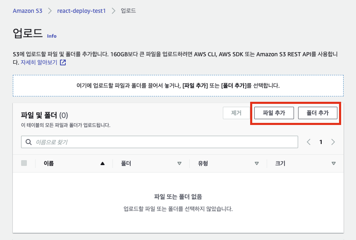The width and height of the screenshot is (356, 240).
Task: Click the external link icon after 자세히 알아보기
Action: click(x=63, y=62)
